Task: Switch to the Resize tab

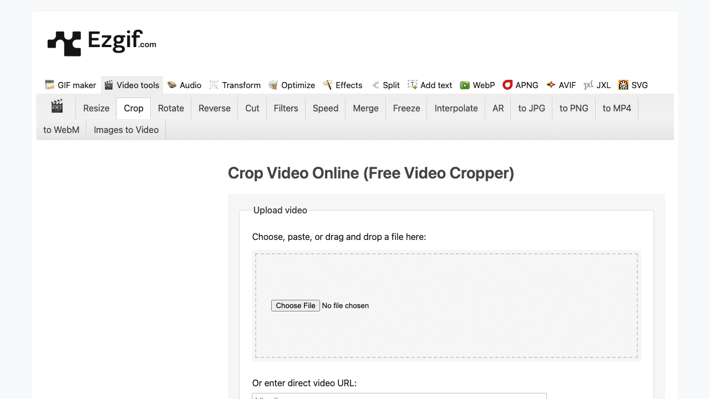Action: coord(96,108)
